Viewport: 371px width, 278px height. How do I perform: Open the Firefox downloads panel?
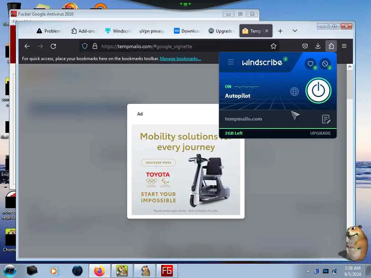click(318, 46)
